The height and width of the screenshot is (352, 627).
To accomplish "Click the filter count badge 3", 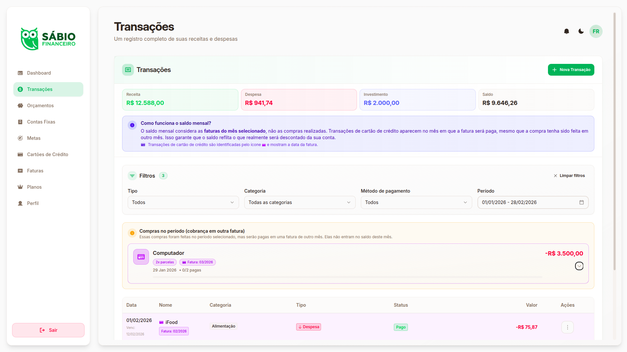I will pos(163,176).
